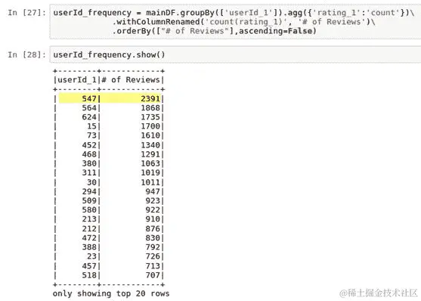The image size is (421, 301).
Task: Select review count 830
Action: (153, 237)
